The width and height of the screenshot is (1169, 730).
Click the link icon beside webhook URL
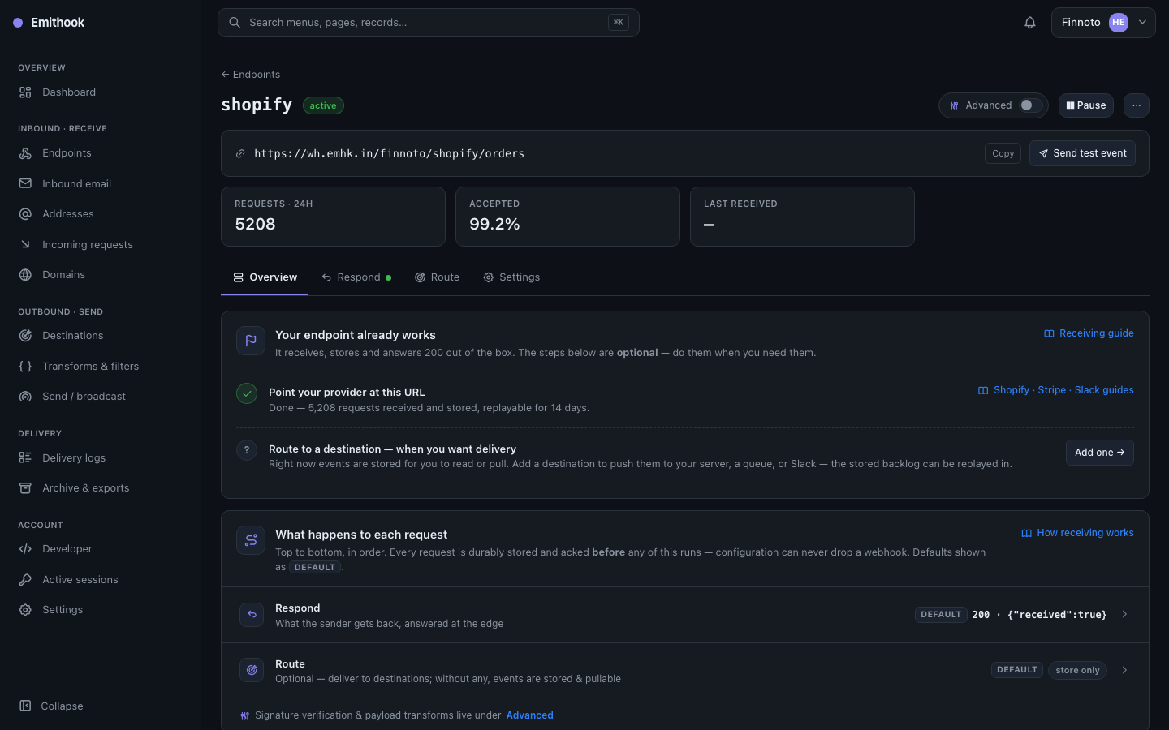click(240, 153)
